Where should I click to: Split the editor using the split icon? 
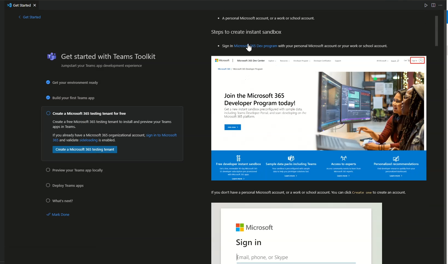(x=433, y=5)
